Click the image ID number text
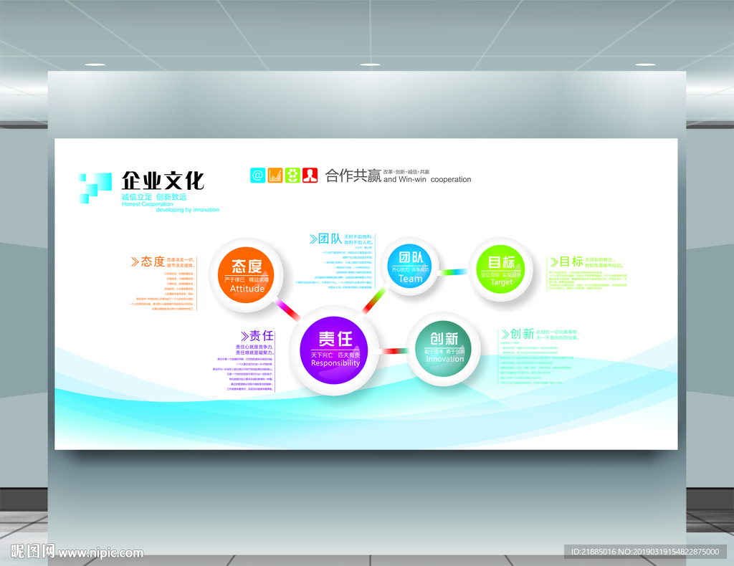Image resolution: width=734 pixels, height=566 pixels. coord(645,552)
